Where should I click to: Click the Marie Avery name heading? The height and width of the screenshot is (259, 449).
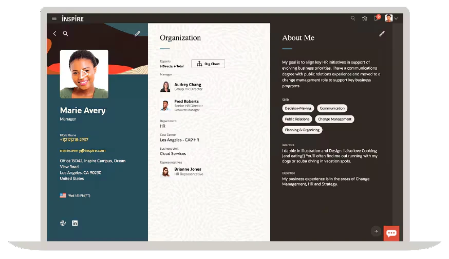pos(83,110)
